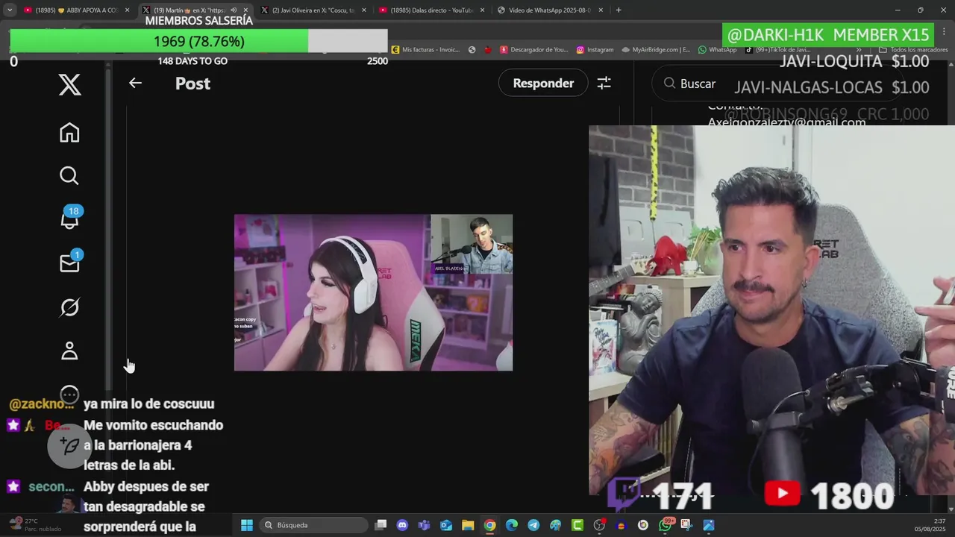Open Mis facturas bookmark
This screenshot has height=537, width=955.
click(425, 50)
